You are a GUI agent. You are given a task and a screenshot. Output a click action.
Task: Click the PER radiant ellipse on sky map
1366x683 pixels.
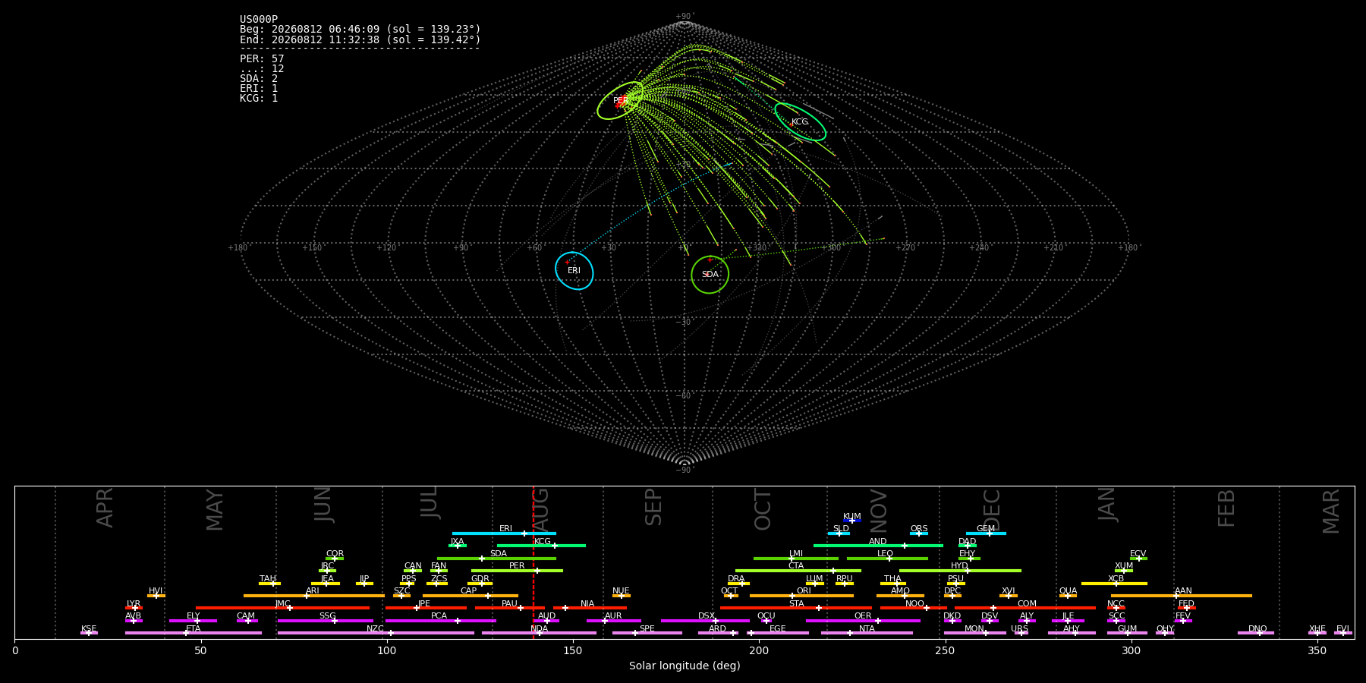point(620,101)
